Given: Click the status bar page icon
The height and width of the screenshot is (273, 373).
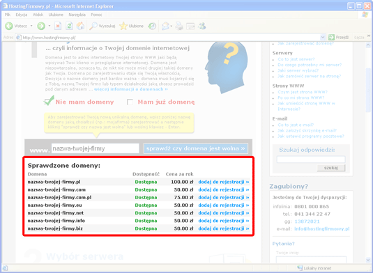Looking at the screenshot, I should coord(5,268).
